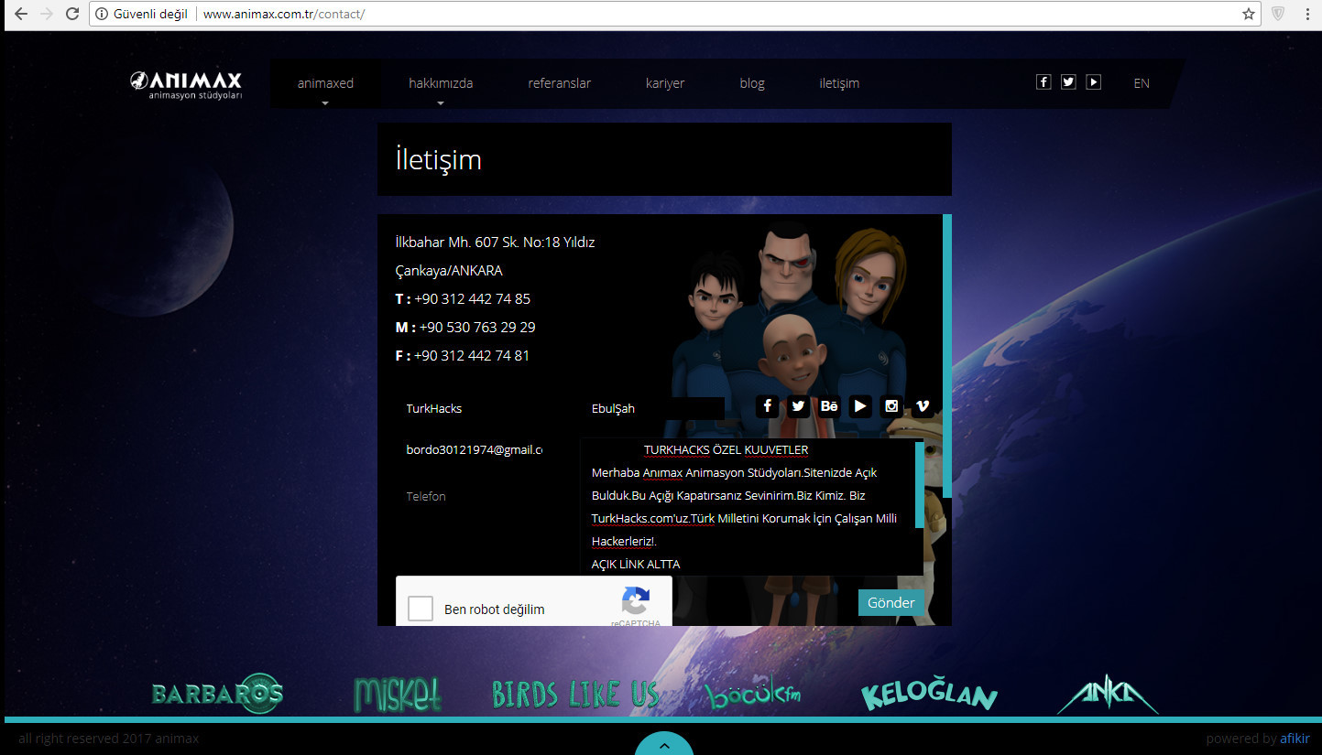Click the browser back arrow

coord(21,14)
